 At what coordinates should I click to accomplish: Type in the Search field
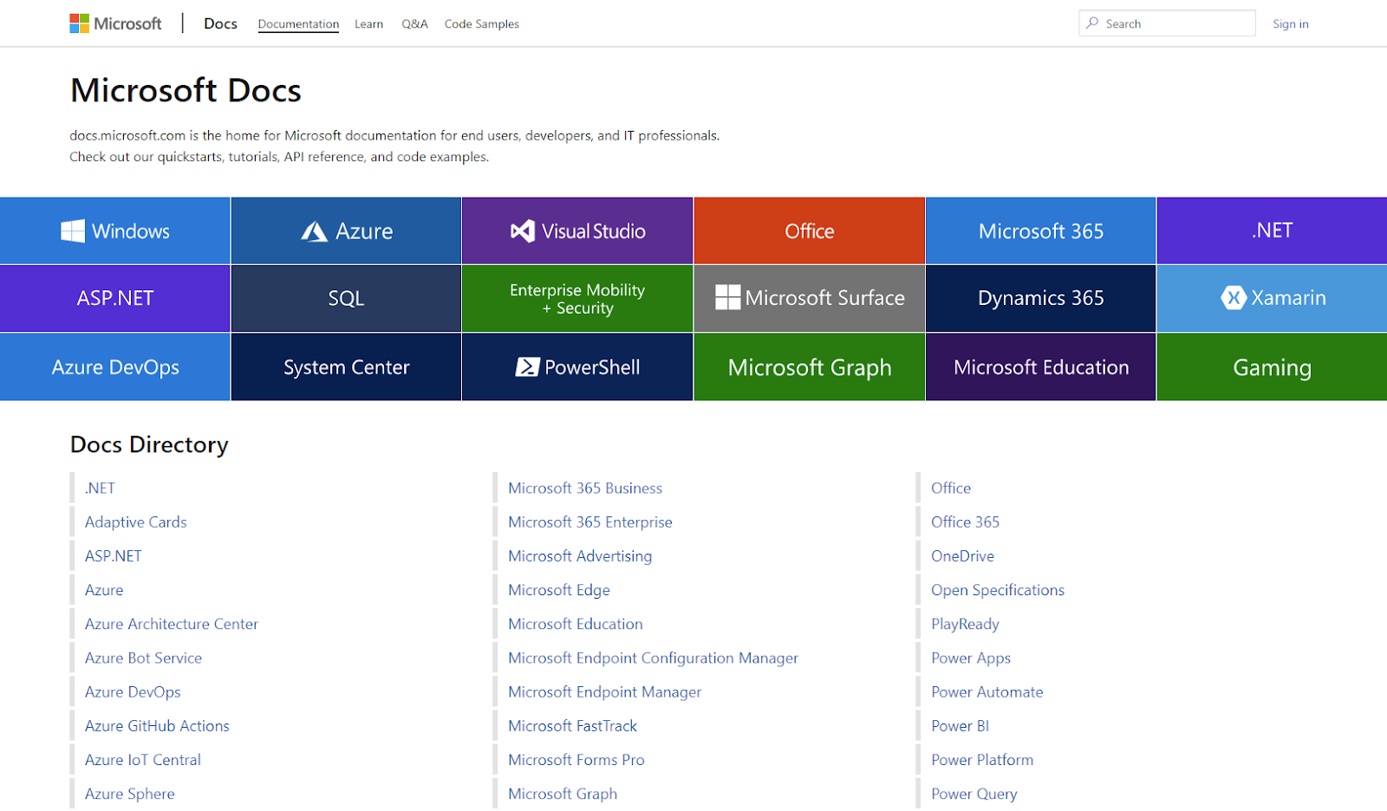(x=1175, y=23)
